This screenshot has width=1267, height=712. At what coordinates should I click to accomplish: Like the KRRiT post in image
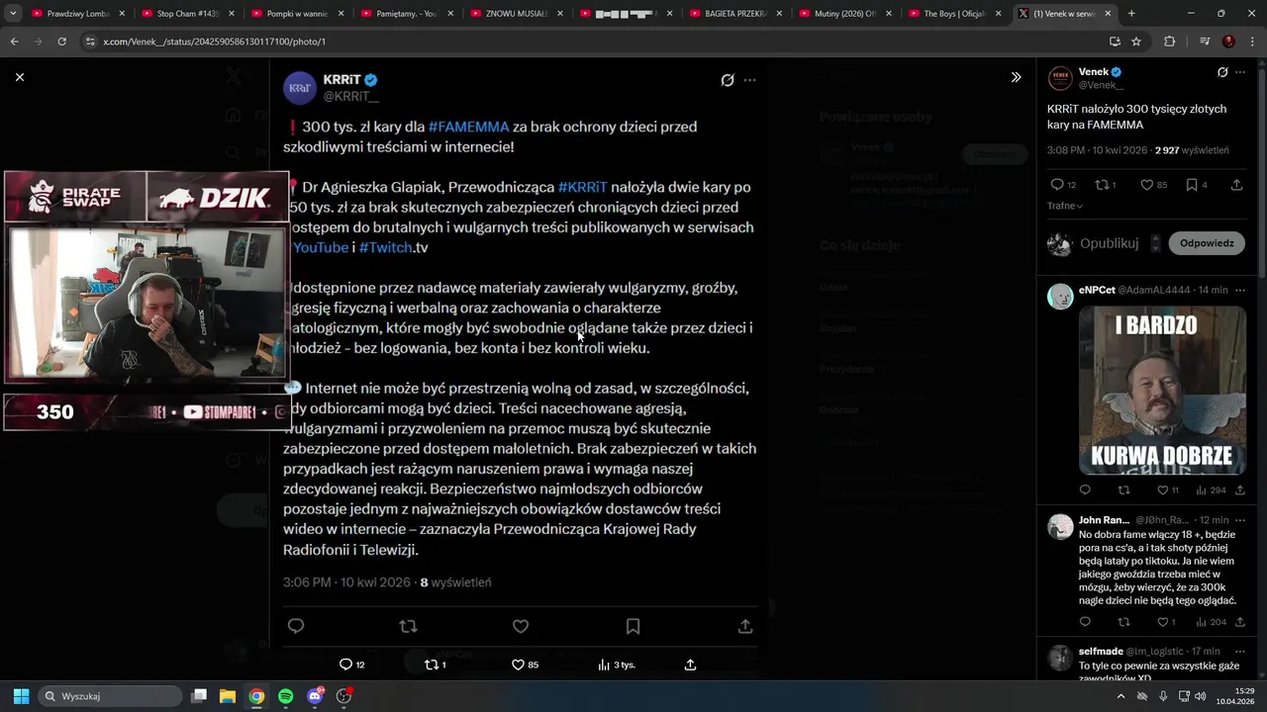click(521, 626)
